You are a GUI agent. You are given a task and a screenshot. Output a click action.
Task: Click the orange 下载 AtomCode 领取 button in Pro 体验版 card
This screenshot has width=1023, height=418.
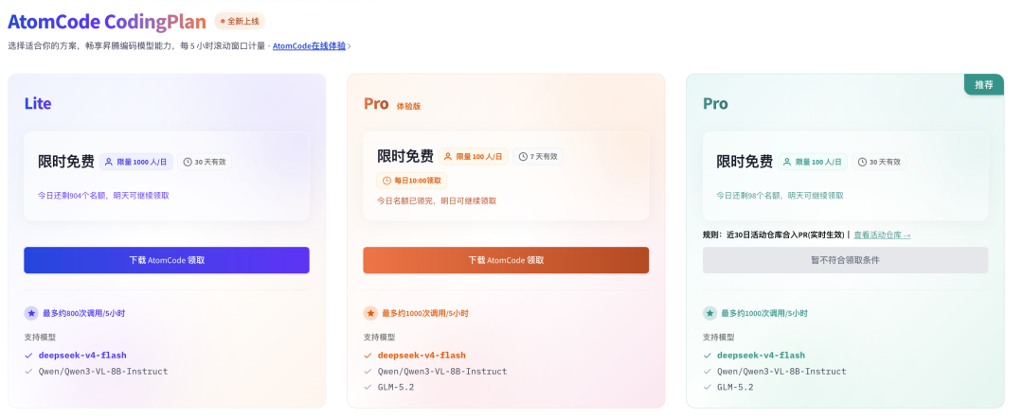(x=506, y=260)
